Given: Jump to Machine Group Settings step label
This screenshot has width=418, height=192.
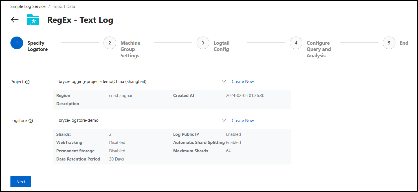Looking at the screenshot, I should 130,49.
